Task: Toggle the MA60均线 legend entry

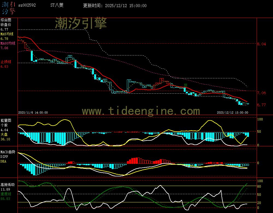Action: (8, 43)
